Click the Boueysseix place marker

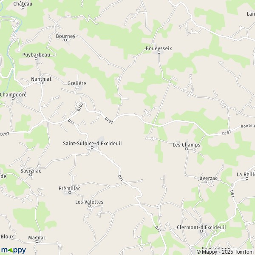point(159,52)
